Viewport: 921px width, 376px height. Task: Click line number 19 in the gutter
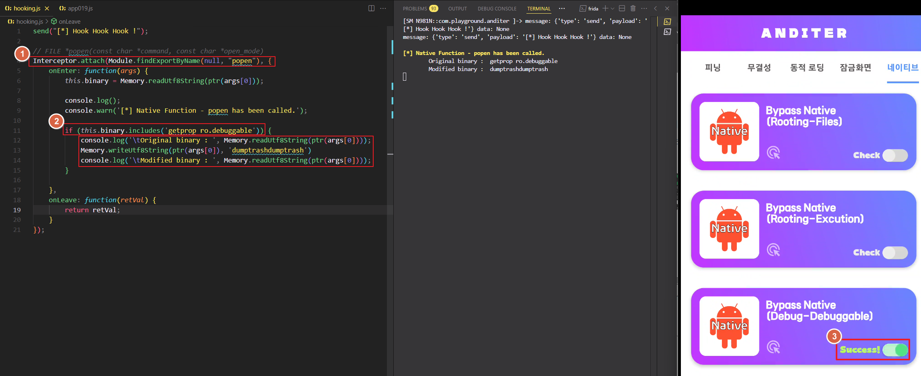17,210
